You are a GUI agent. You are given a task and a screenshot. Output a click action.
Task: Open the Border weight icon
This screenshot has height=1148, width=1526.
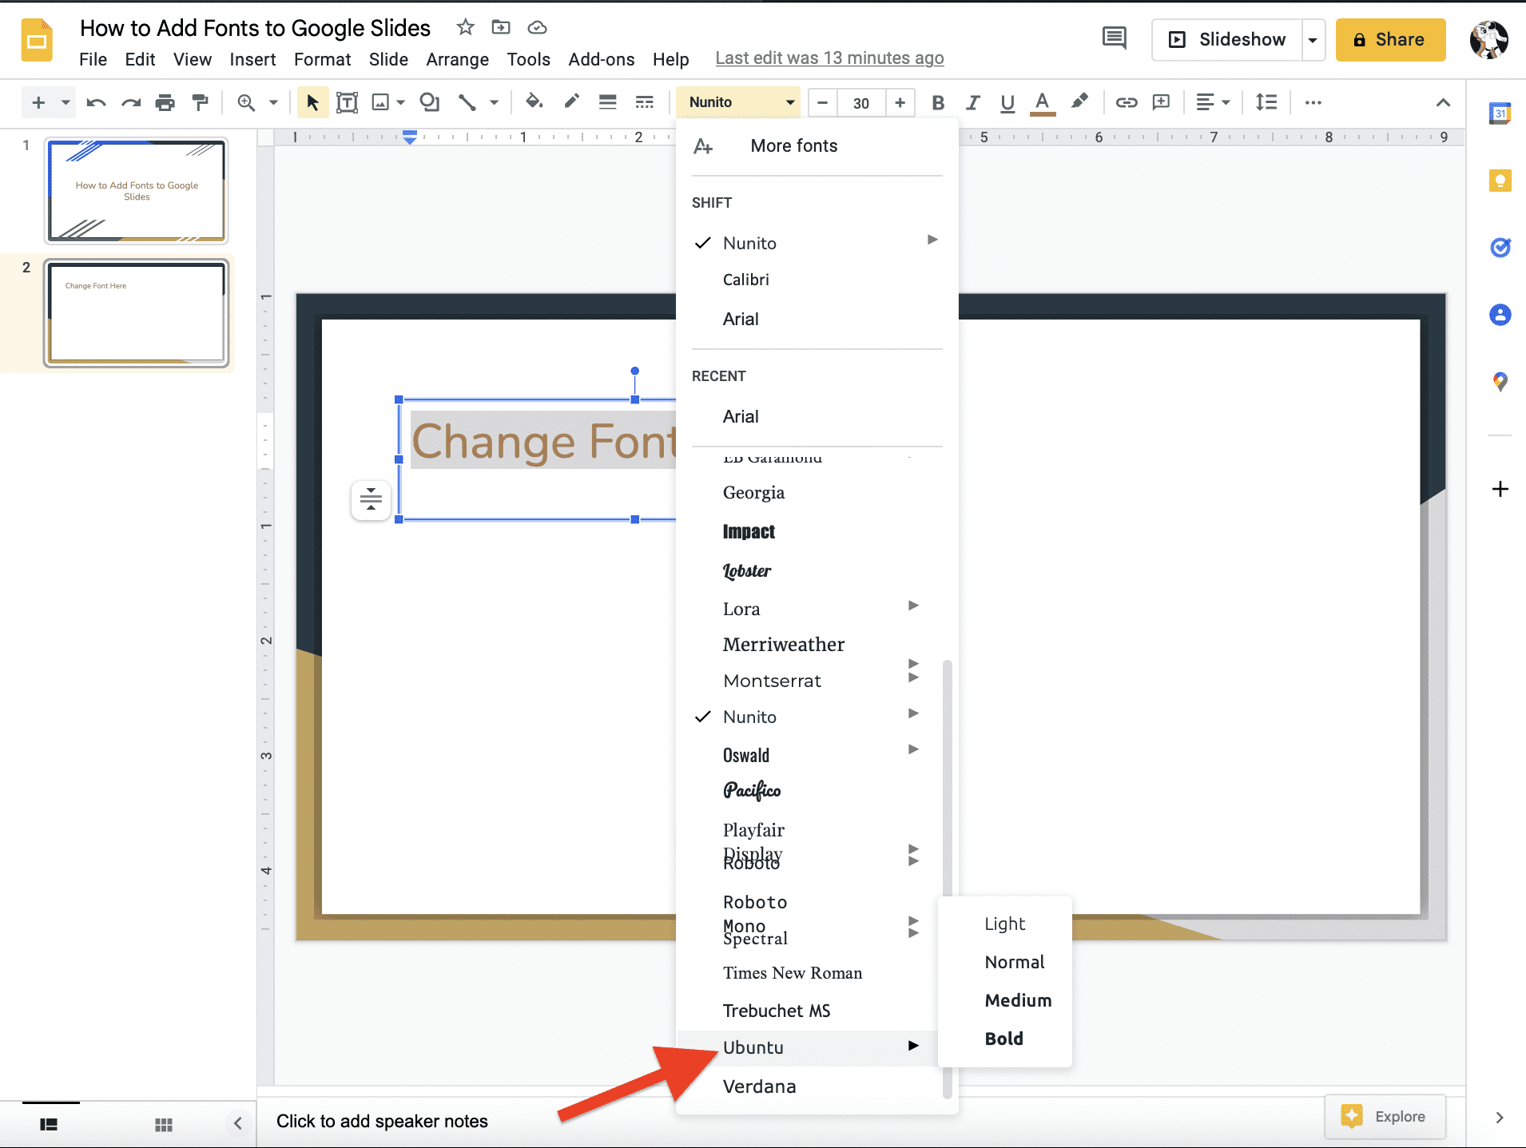pos(608,101)
